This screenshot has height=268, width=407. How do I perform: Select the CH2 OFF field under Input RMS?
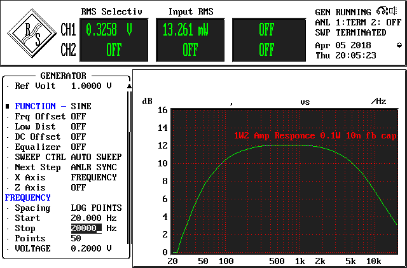pos(190,50)
